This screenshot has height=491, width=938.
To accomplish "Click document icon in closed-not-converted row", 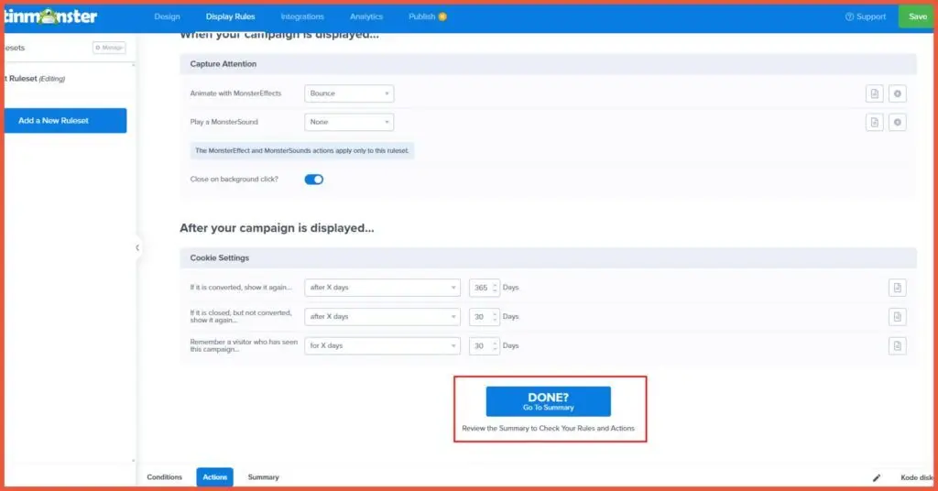I will [x=898, y=317].
